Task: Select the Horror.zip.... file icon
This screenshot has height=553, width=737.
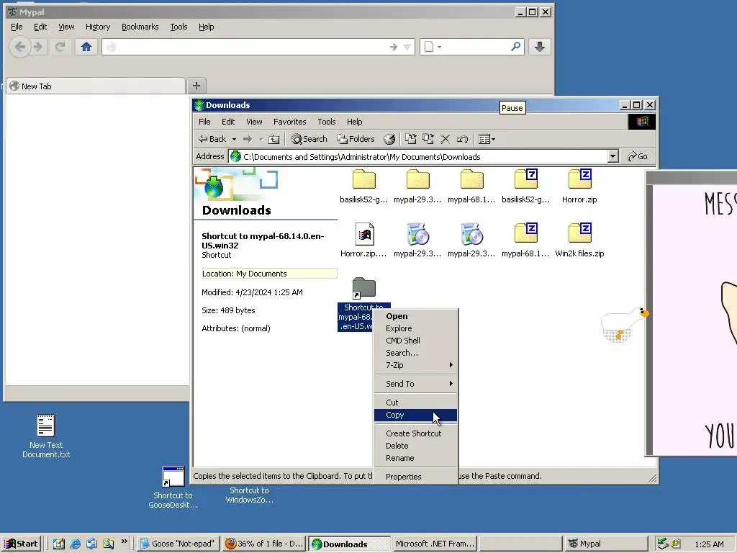Action: click(x=364, y=234)
